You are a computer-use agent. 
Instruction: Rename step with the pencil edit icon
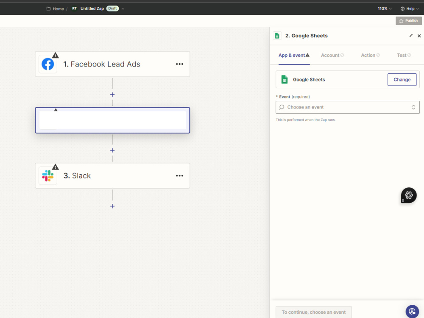tap(411, 36)
